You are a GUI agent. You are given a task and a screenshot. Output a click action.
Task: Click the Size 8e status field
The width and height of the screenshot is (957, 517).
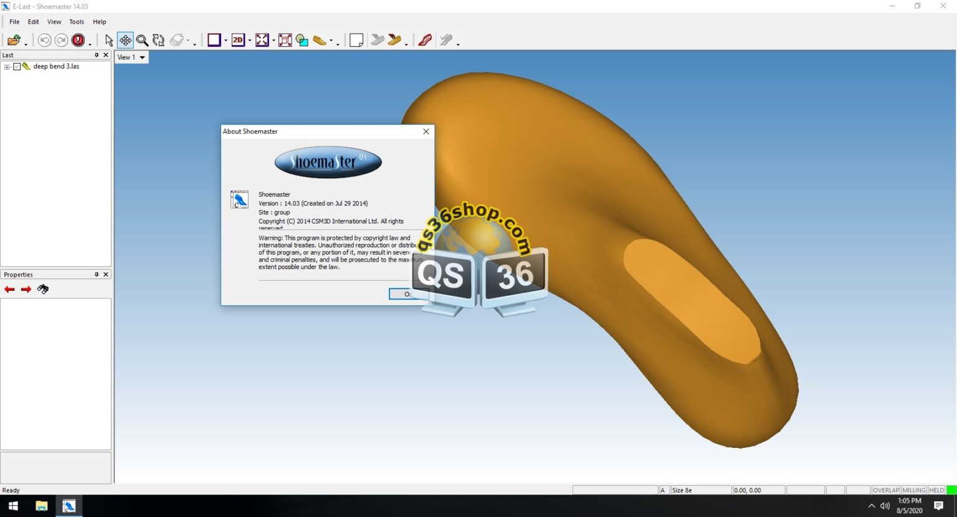[701, 490]
